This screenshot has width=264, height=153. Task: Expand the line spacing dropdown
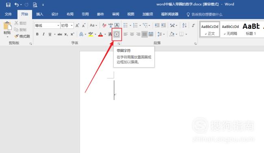[164, 34]
